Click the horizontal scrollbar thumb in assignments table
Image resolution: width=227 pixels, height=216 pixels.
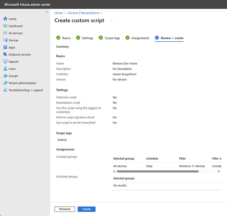pos(158,172)
